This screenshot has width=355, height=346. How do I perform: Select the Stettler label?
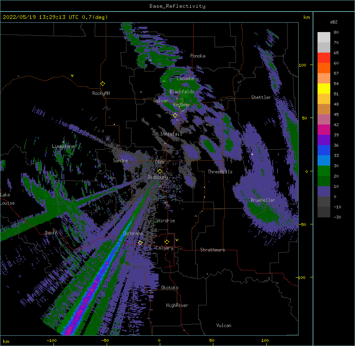(x=261, y=97)
